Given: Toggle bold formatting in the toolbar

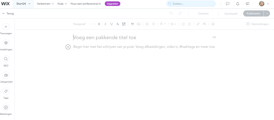Looking at the screenshot, I should coord(99,24).
